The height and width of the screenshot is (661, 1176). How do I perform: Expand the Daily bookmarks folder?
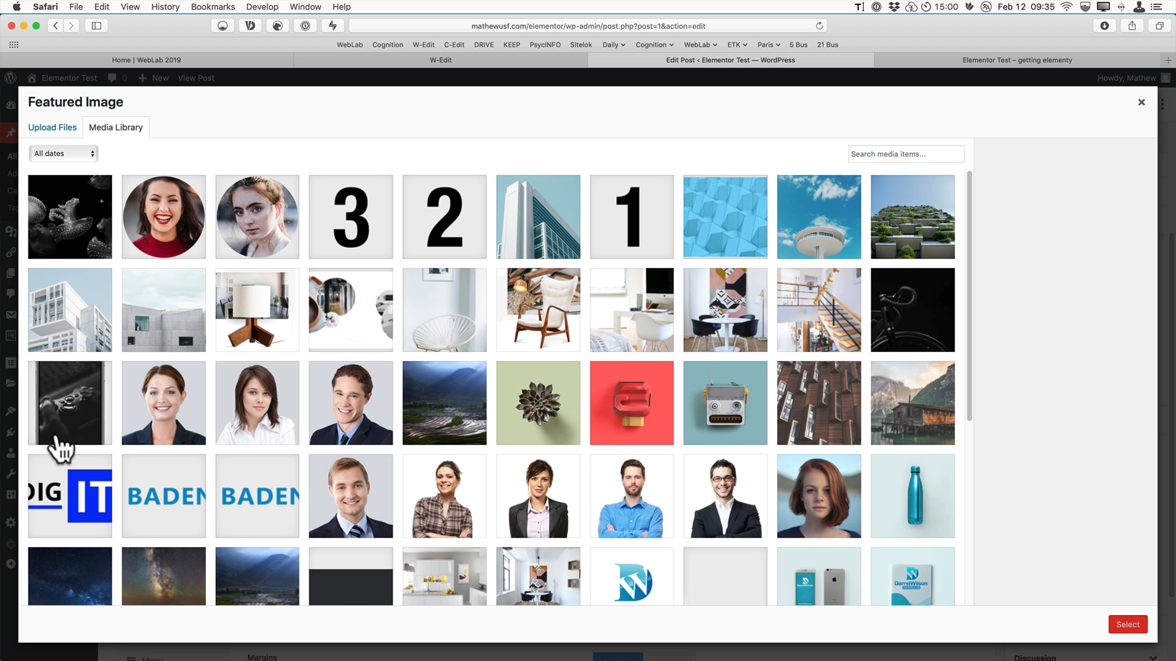click(x=613, y=45)
